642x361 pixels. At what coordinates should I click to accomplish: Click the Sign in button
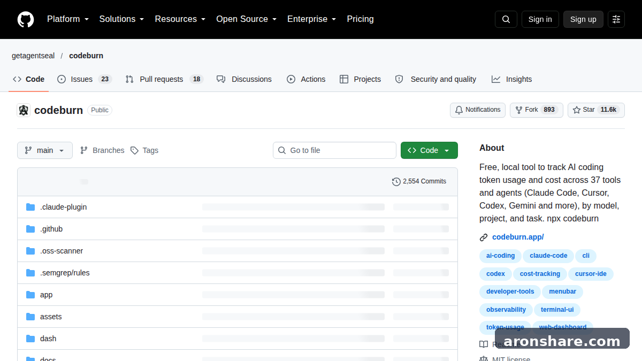pyautogui.click(x=540, y=19)
